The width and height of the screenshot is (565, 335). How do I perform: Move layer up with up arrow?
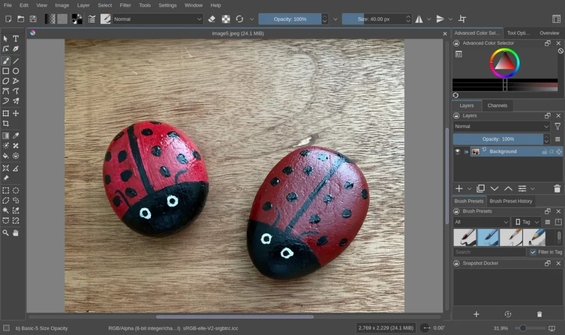pos(508,189)
